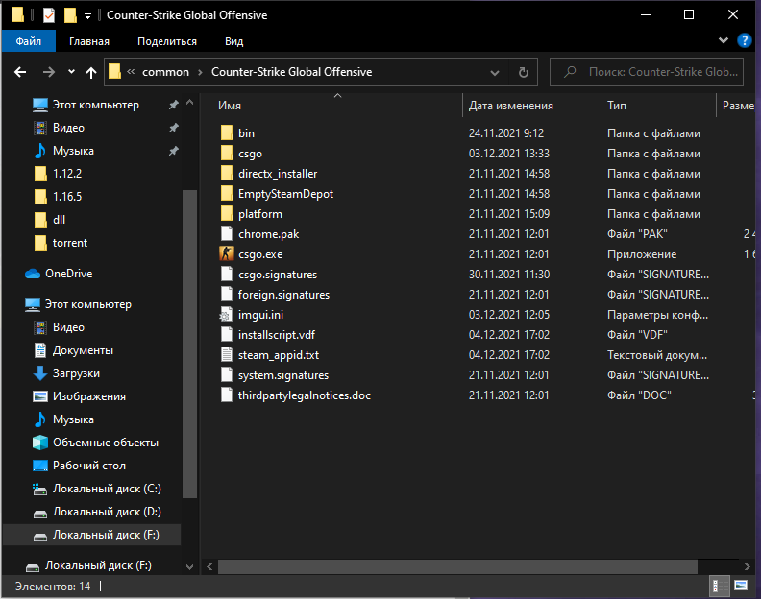Open the Главная ribbon tab

(89, 41)
